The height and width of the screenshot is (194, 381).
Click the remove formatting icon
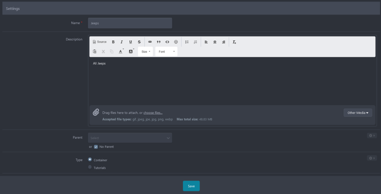234,42
